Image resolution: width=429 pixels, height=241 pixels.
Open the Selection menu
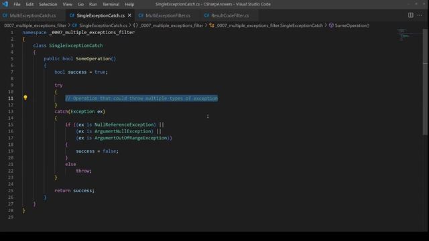click(x=48, y=5)
